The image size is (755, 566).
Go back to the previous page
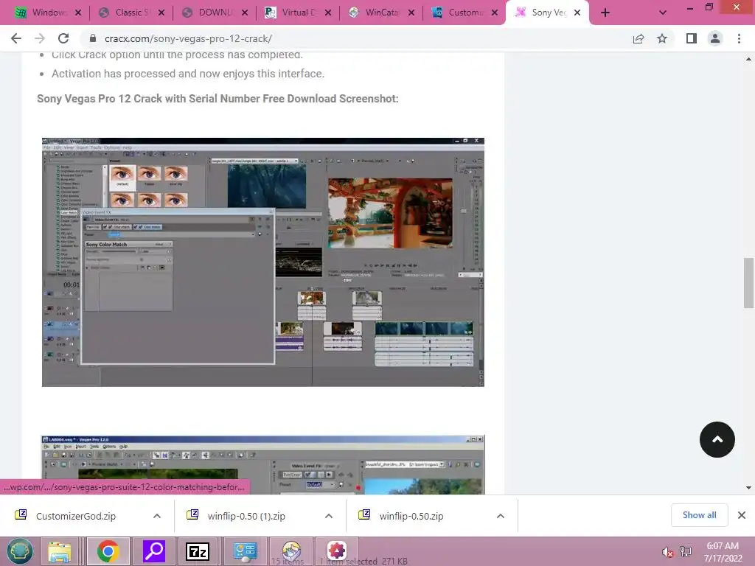[x=16, y=38]
